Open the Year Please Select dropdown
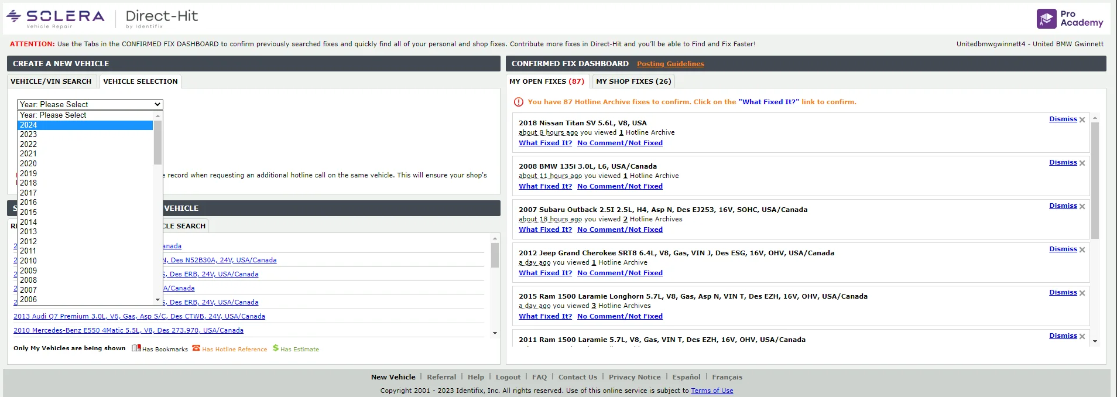The height and width of the screenshot is (397, 1117). (90, 104)
